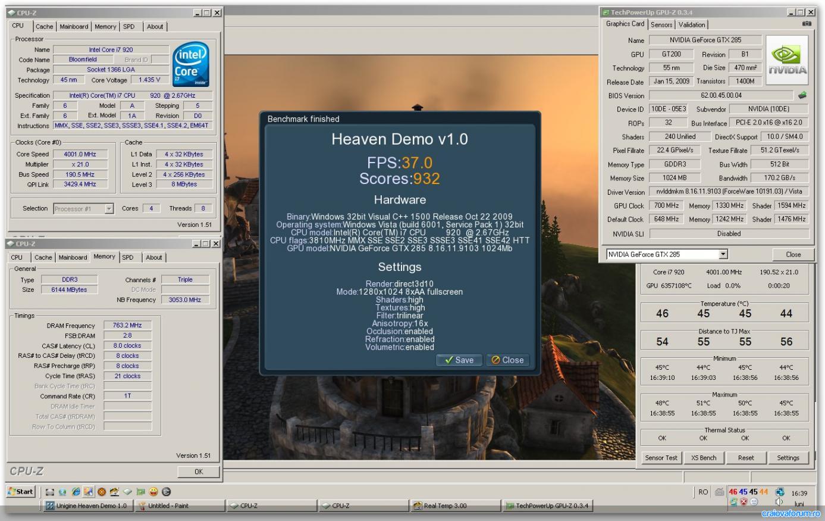Click the red X shield tray icon
Image resolution: width=825 pixels, height=521 pixels.
[x=744, y=502]
